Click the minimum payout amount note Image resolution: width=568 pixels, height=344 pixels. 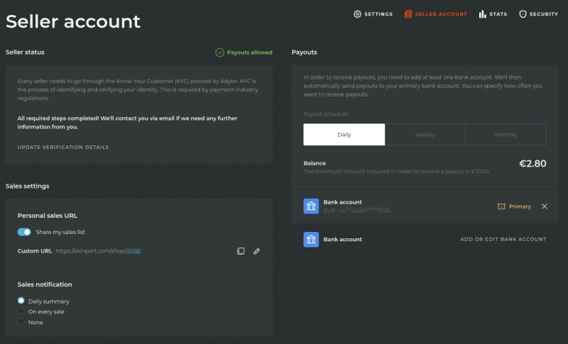tap(396, 172)
